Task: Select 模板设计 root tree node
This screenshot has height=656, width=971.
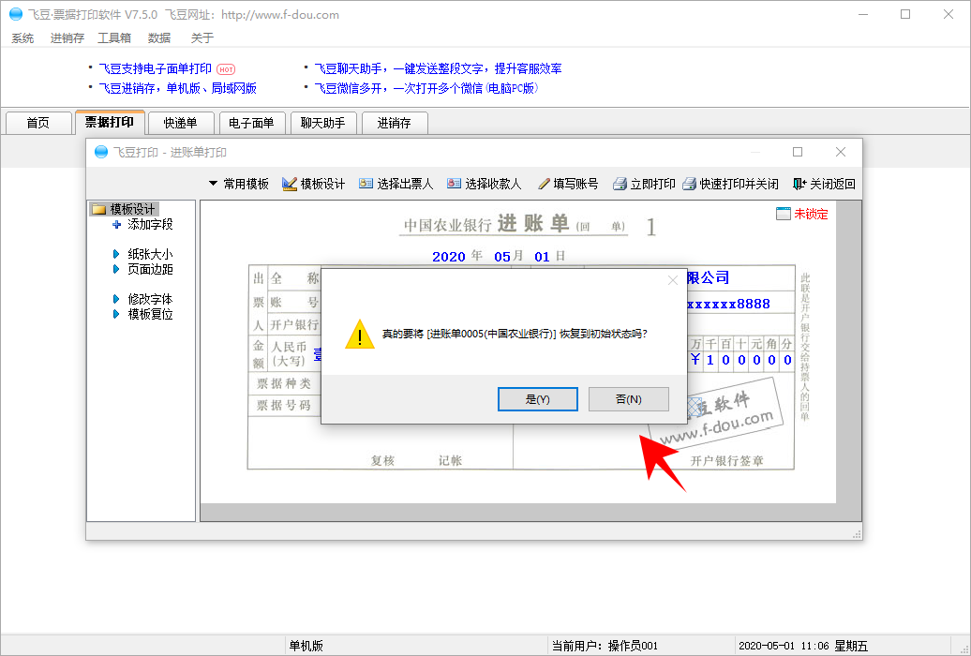Action: pos(132,209)
